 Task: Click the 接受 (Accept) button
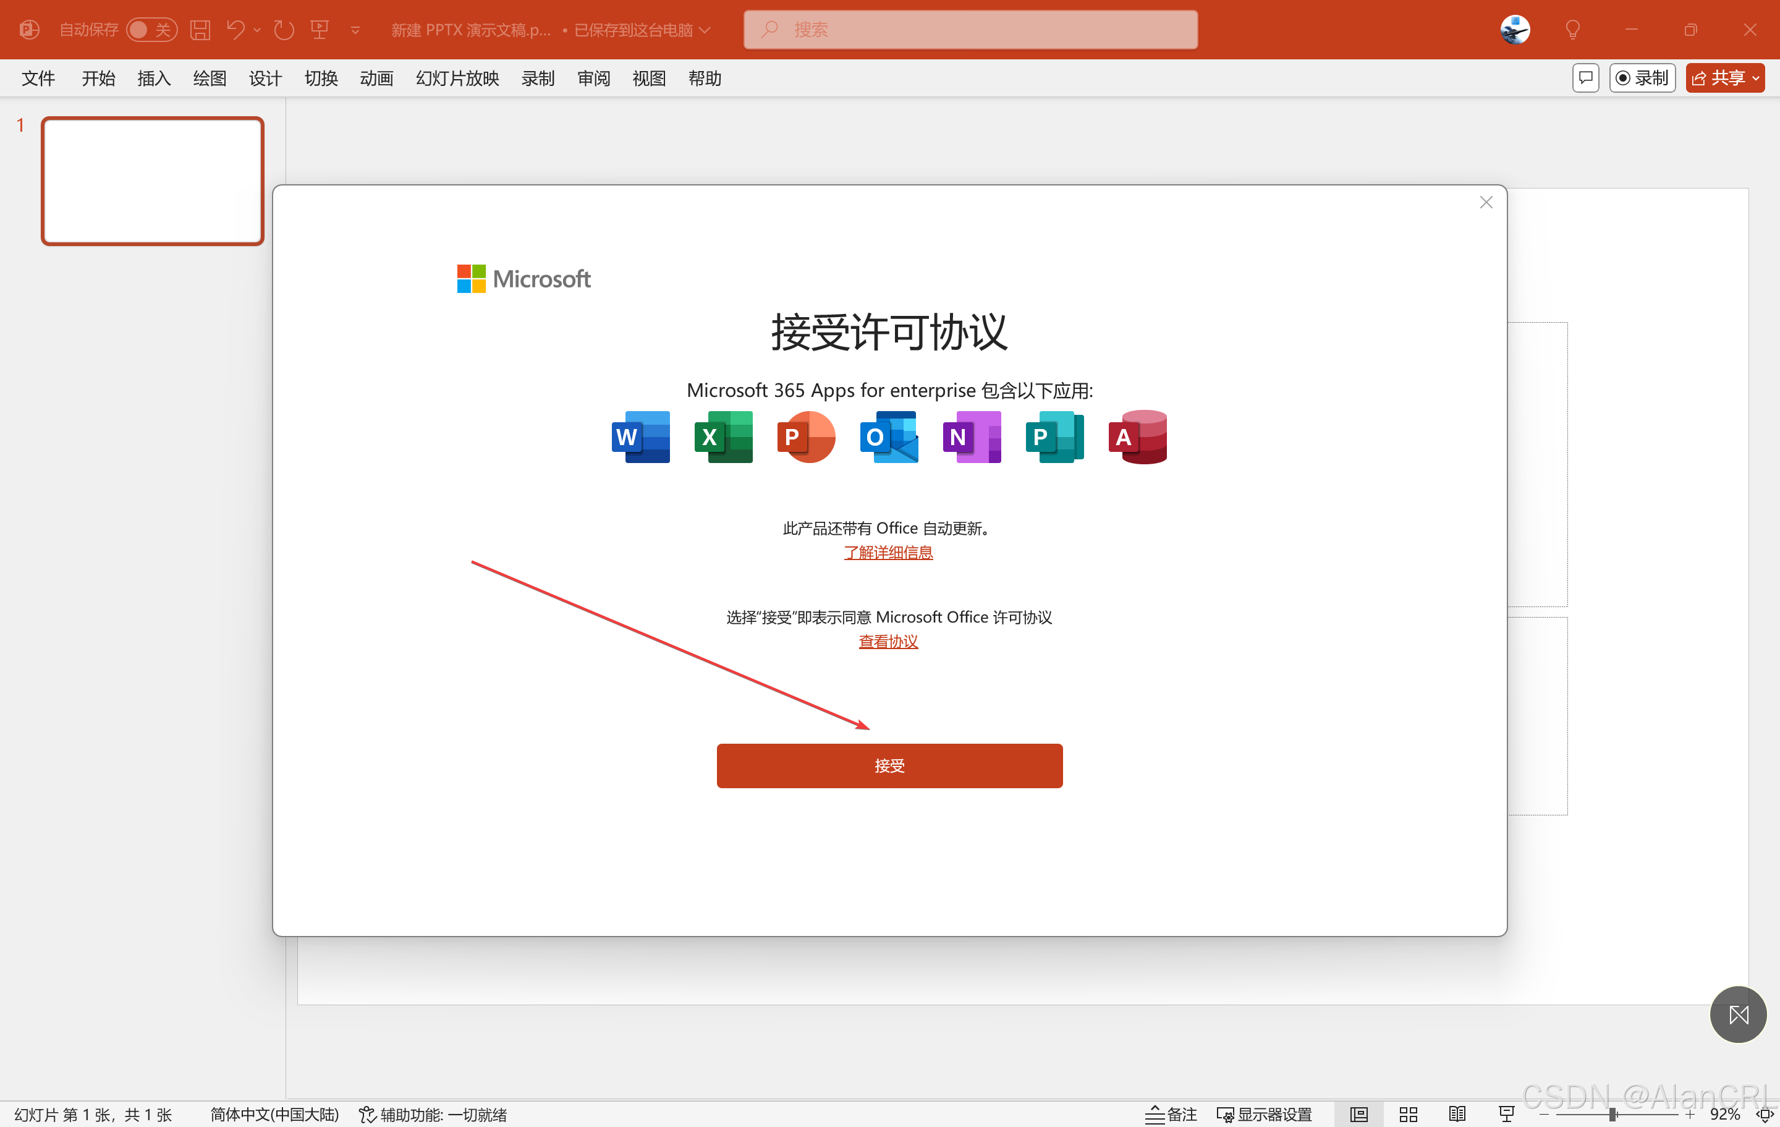click(x=889, y=765)
